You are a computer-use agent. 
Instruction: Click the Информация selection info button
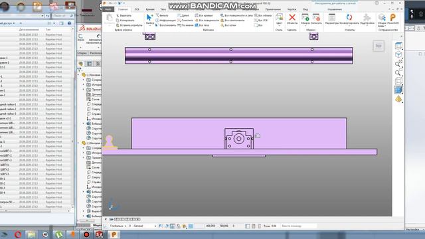[165, 21]
